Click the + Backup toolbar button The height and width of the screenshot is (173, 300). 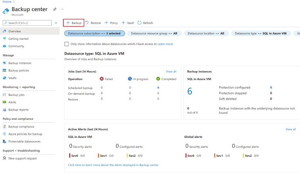click(x=74, y=23)
